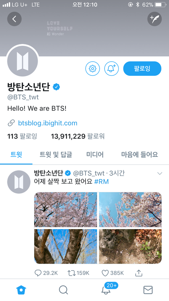
Task: Open the btsblog.ibighit.com link
Action: tap(48, 123)
